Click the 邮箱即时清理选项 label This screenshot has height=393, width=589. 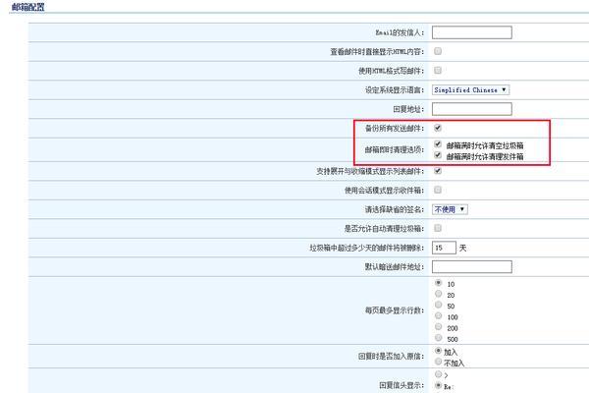(x=395, y=149)
